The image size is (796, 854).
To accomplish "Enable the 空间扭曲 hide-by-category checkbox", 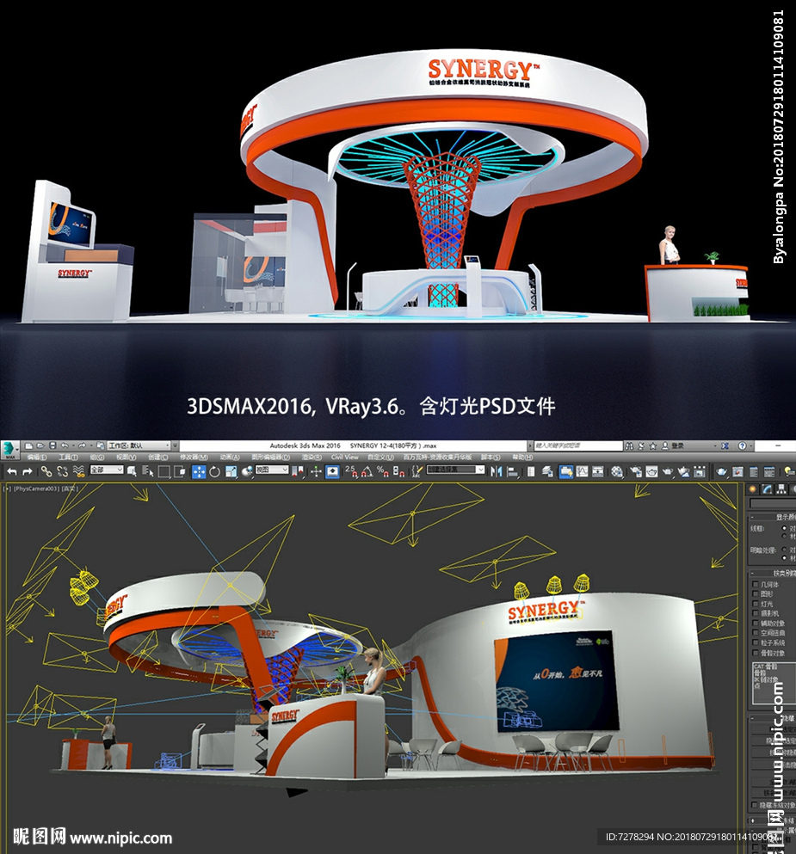I will pos(756,634).
